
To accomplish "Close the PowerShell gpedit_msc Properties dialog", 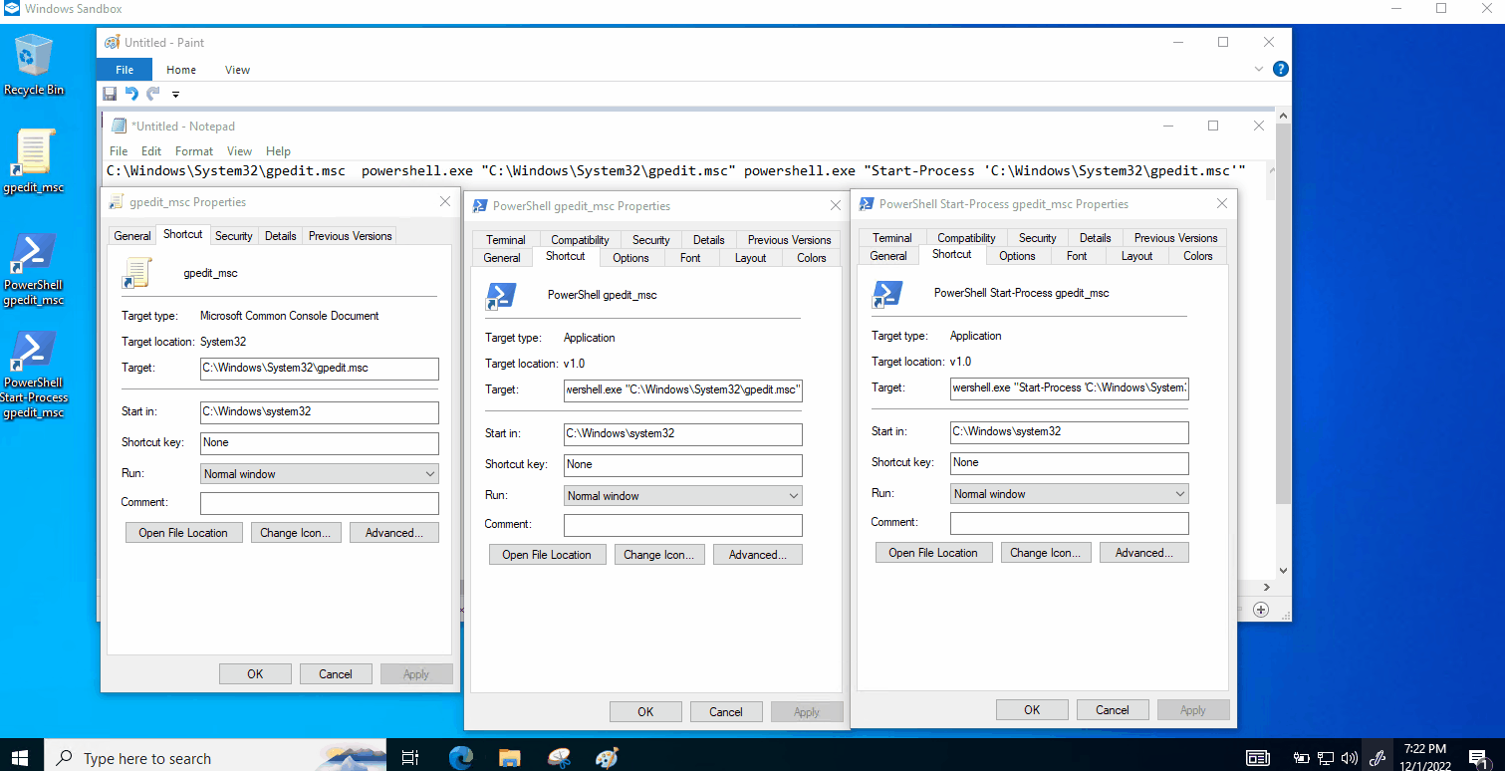I will 836,206.
